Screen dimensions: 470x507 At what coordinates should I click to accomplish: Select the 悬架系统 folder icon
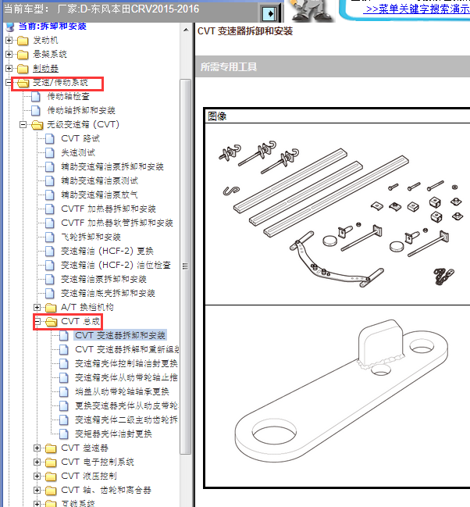(x=23, y=55)
